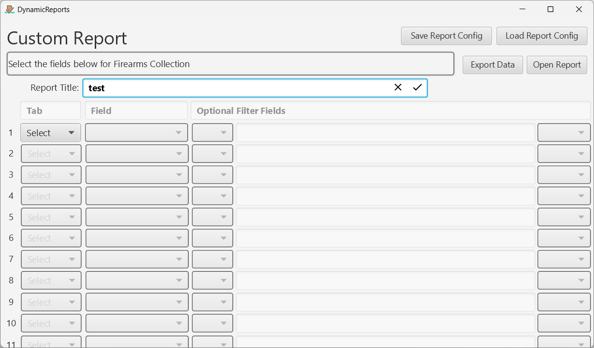Open the row 5 Tab Select dropdown
The width and height of the screenshot is (594, 348).
click(x=51, y=217)
